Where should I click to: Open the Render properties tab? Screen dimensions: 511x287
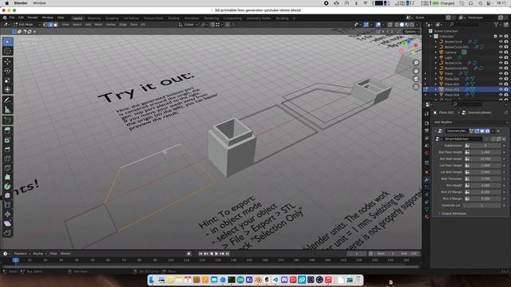426,124
